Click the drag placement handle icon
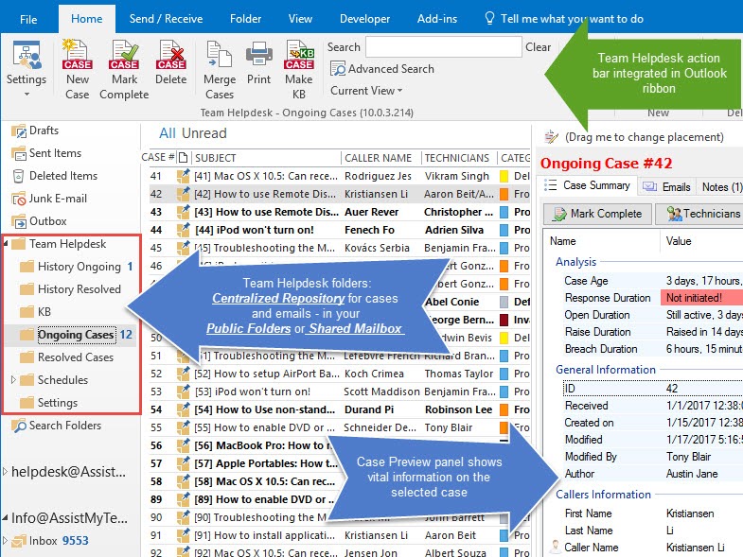 (x=551, y=137)
